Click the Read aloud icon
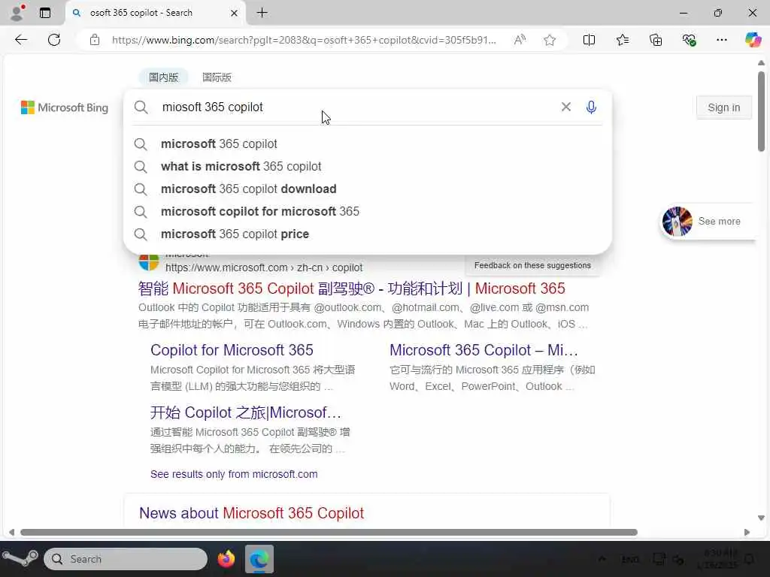The image size is (770, 577). (520, 40)
